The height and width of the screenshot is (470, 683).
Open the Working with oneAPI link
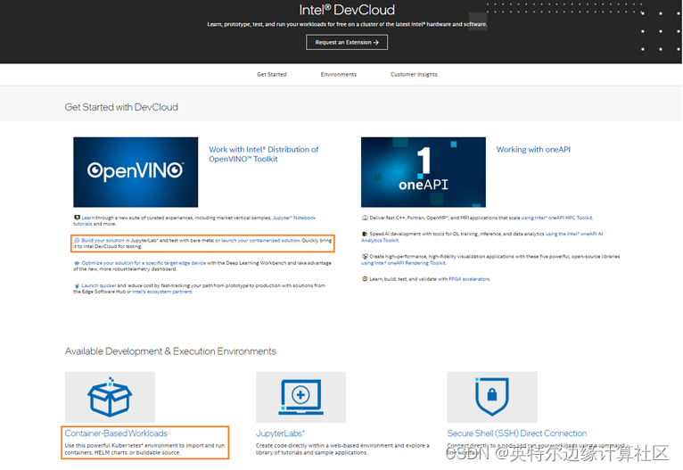(533, 150)
